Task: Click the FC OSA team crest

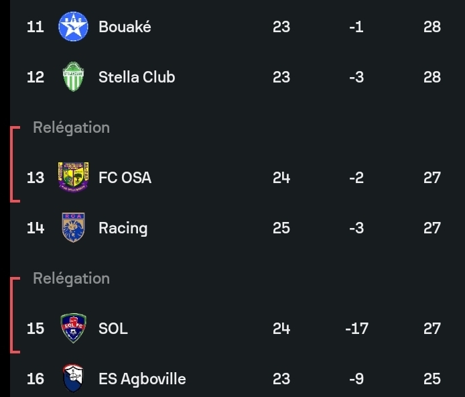Action: [73, 178]
